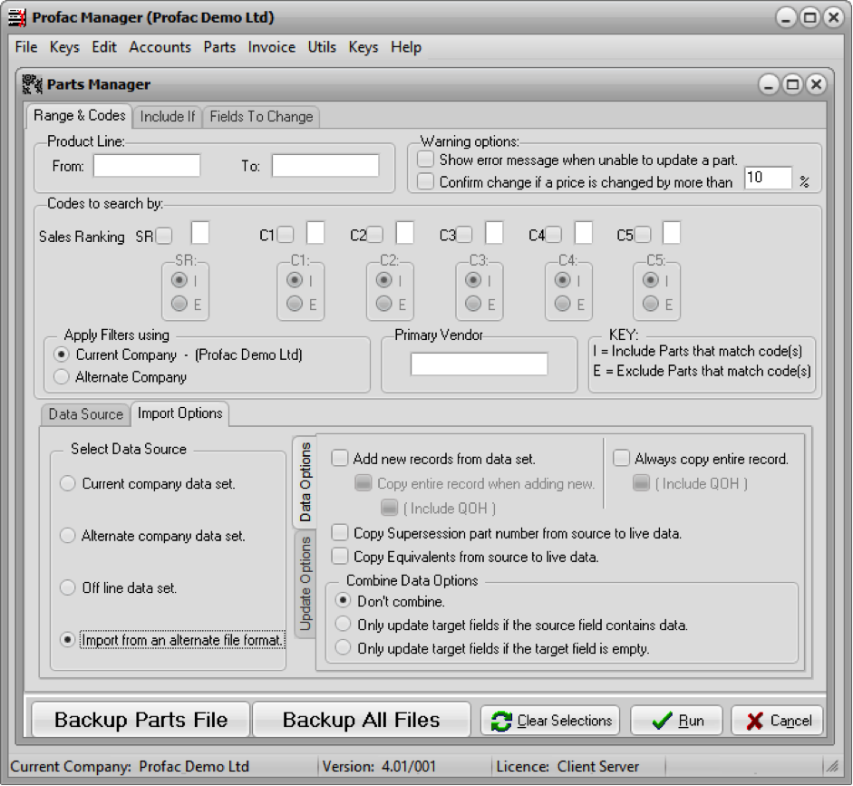This screenshot has height=786, width=853.
Task: Open the File menu
Action: pyautogui.click(x=26, y=47)
